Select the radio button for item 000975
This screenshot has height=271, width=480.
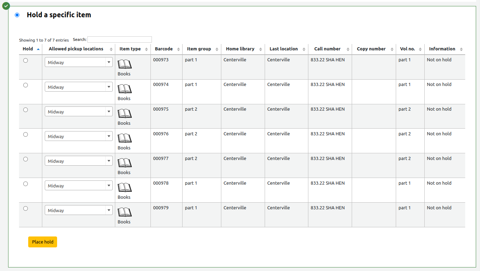[25, 110]
